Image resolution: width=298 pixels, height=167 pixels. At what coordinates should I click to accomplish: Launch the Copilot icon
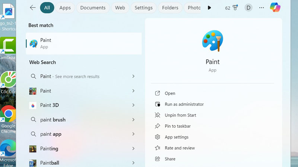[275, 7]
